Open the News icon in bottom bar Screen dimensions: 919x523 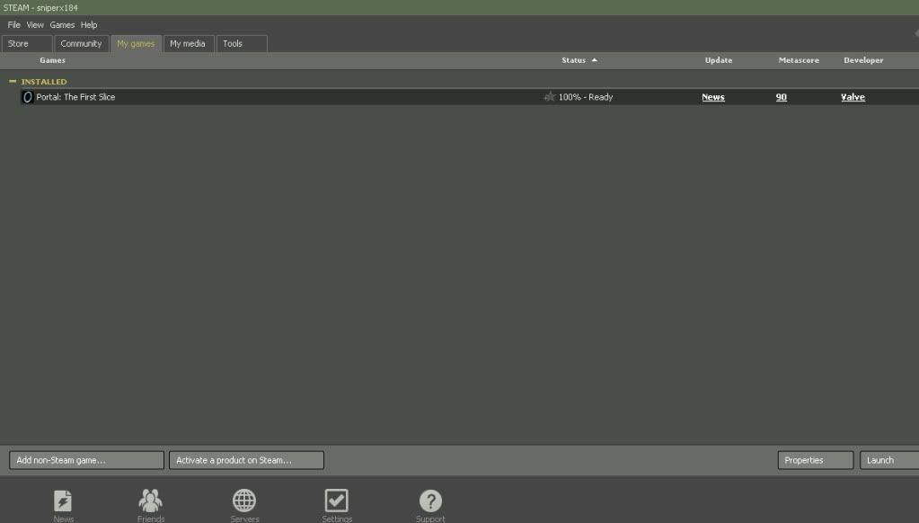pos(63,501)
